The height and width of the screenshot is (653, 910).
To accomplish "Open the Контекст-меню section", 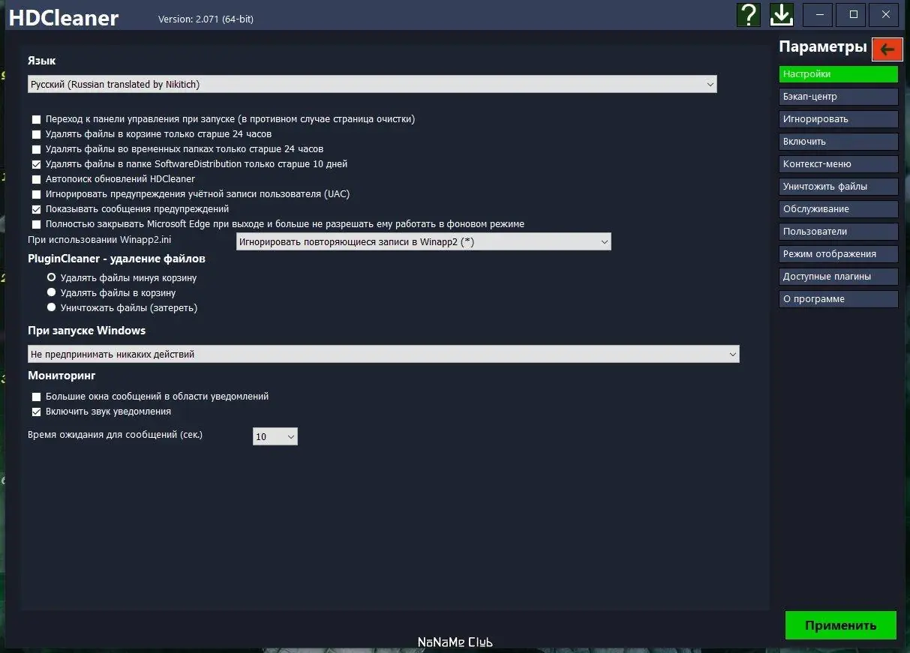I will click(x=839, y=164).
